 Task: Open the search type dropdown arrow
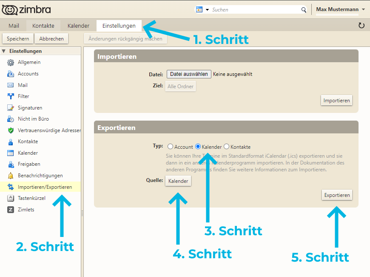pyautogui.click(x=207, y=10)
